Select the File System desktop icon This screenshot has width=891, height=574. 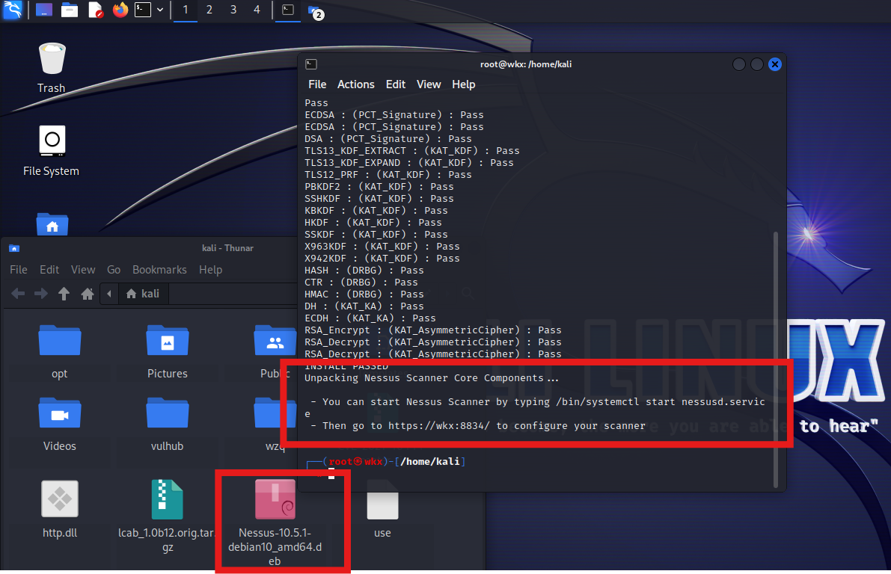point(51,150)
